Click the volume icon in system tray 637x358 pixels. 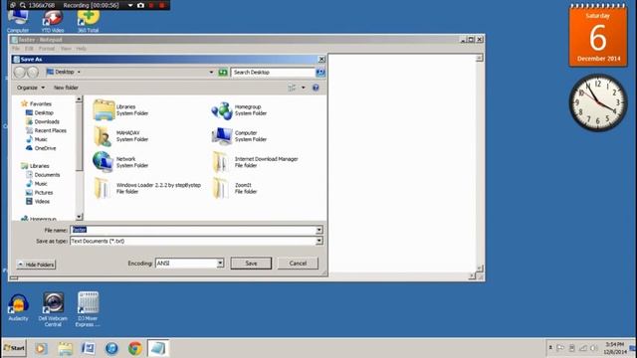pos(594,348)
